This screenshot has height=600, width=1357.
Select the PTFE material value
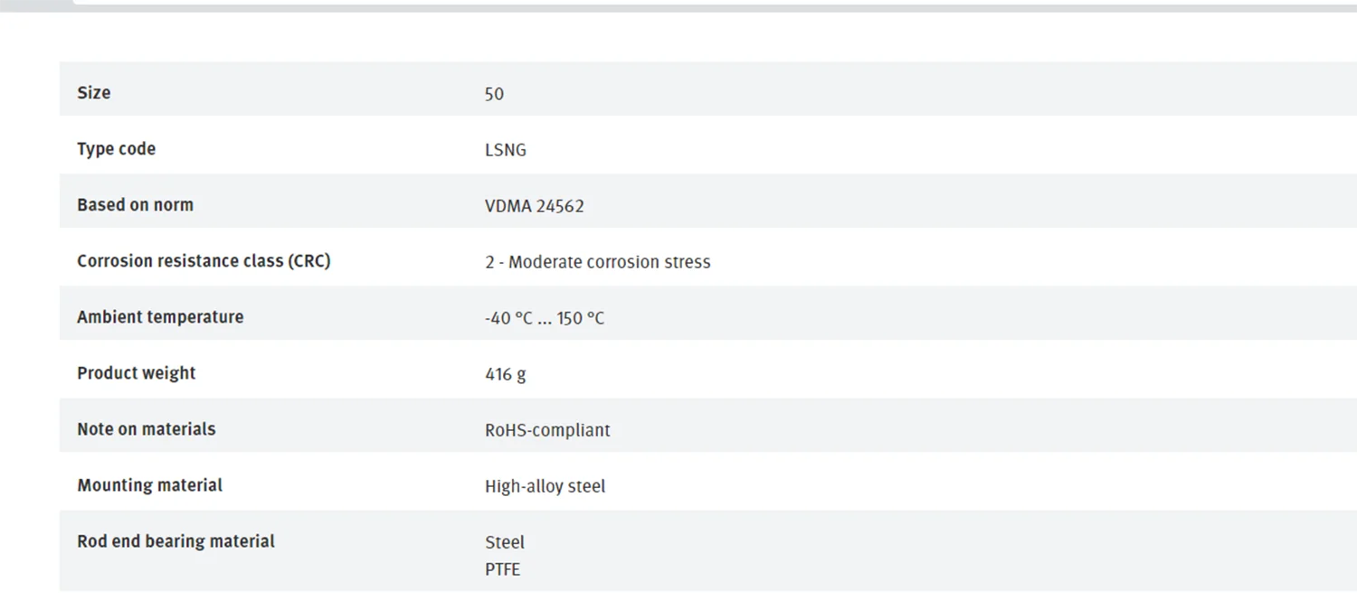[x=502, y=569]
